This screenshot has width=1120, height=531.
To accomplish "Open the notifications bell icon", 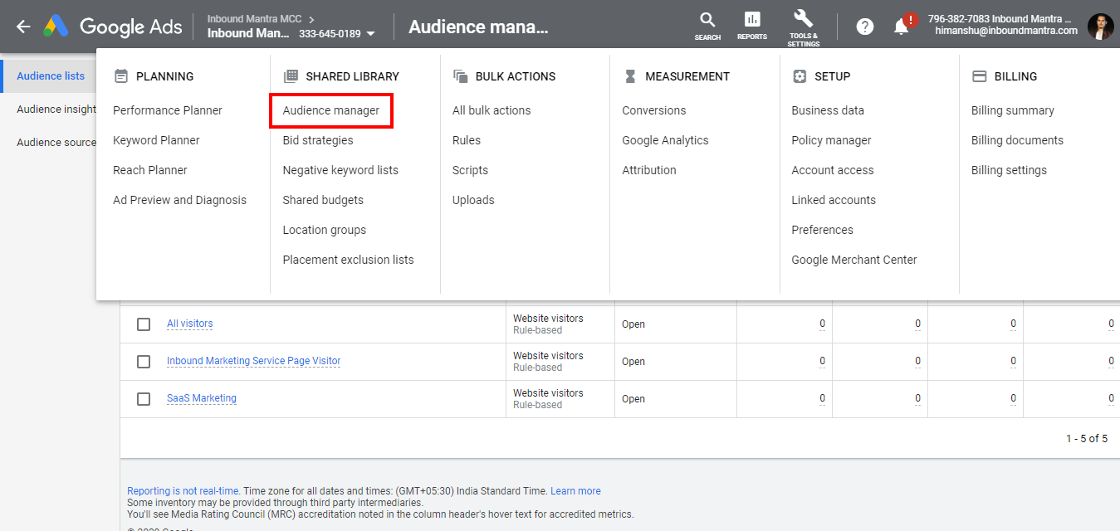I will click(902, 27).
